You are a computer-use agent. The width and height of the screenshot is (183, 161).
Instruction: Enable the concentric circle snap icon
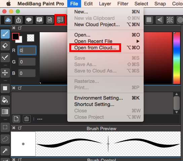[x=180, y=20]
